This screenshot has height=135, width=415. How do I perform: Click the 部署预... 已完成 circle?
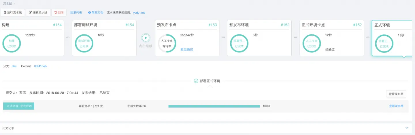point(239,44)
